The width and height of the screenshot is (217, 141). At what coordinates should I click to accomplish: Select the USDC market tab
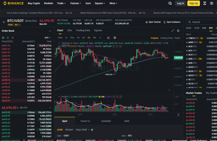tap(188, 28)
